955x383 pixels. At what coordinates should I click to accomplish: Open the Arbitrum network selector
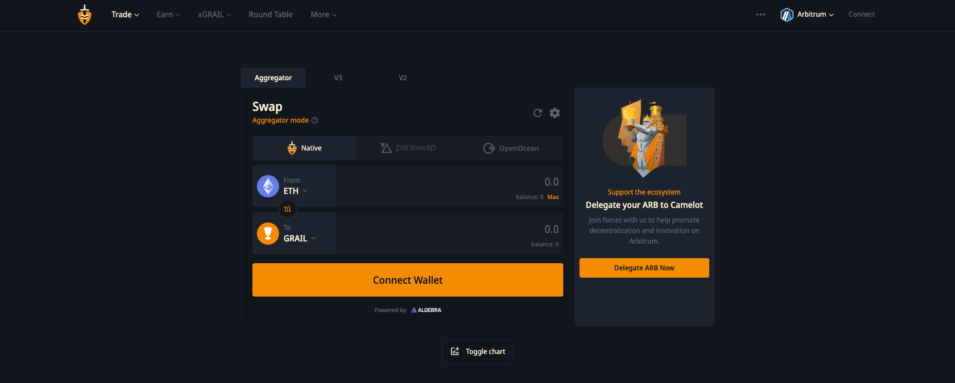[x=807, y=14]
